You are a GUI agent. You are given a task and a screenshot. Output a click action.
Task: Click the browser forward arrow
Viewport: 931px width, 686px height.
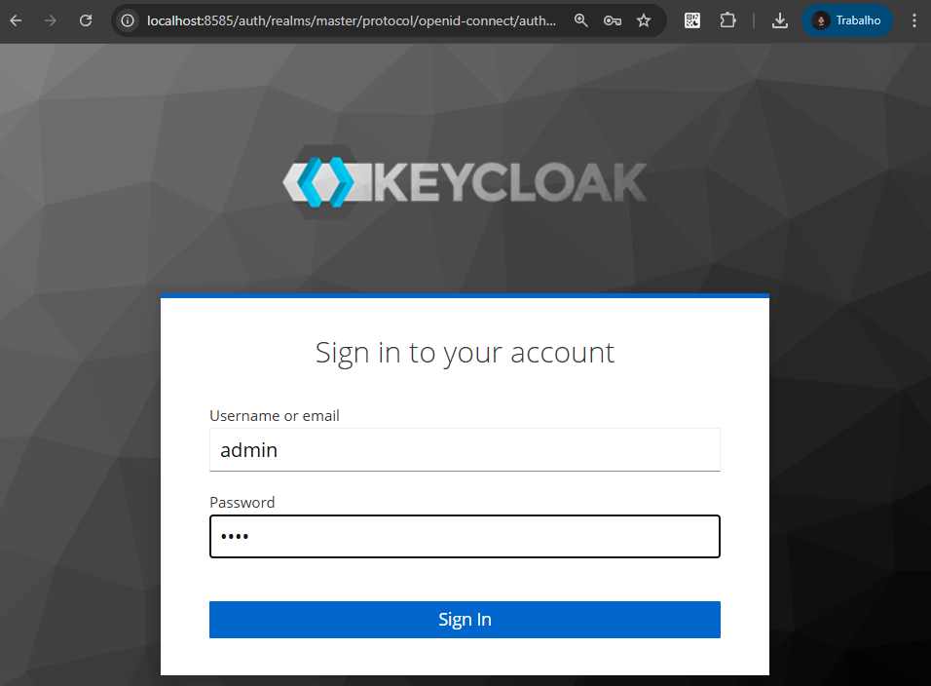(51, 20)
